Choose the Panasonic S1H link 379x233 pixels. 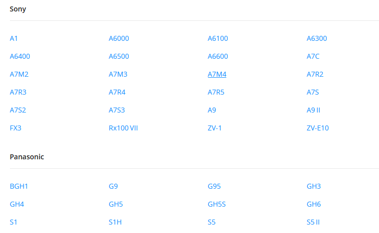click(x=115, y=222)
